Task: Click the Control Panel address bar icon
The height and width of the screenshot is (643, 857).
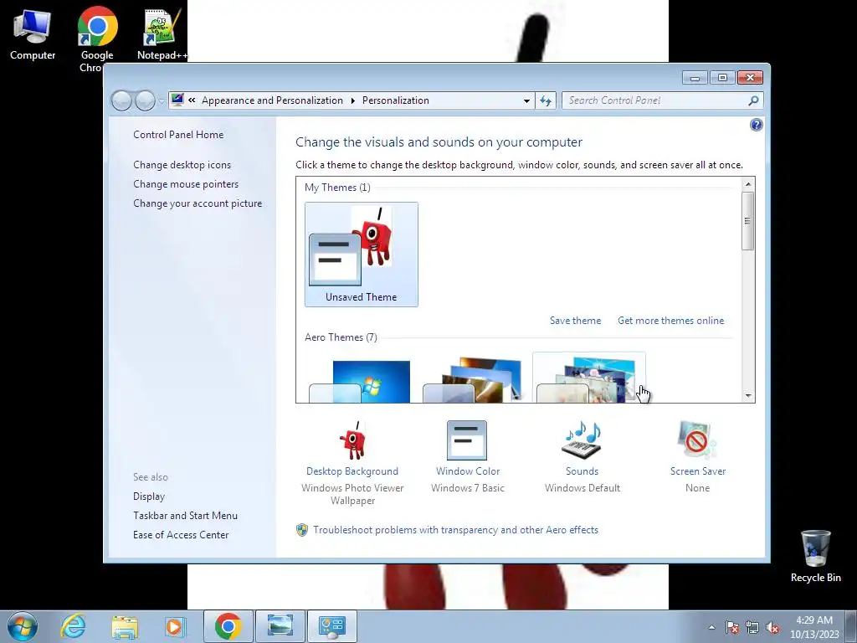Action: click(177, 100)
